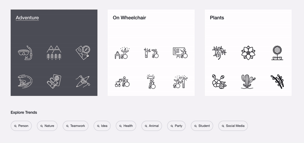Choose the poinsettia flower icon
This screenshot has width=304, height=143.
(248, 53)
